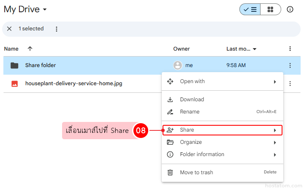Reverse sort direction arrow next to Name

[x=30, y=49]
